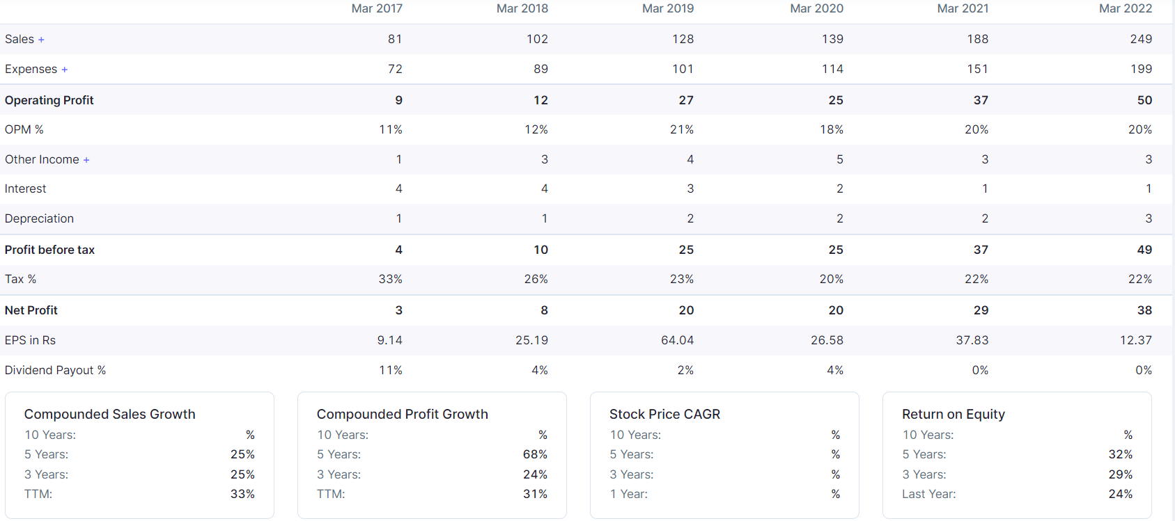The image size is (1175, 521).
Task: Select the Return on Equity heading
Action: click(953, 414)
